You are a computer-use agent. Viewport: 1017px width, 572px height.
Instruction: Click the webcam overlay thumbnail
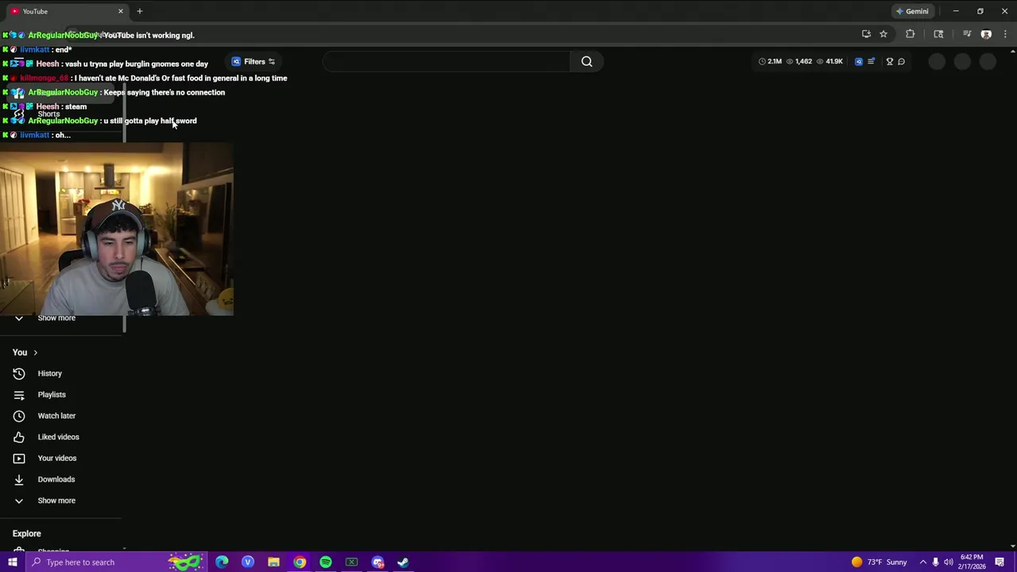[117, 230]
